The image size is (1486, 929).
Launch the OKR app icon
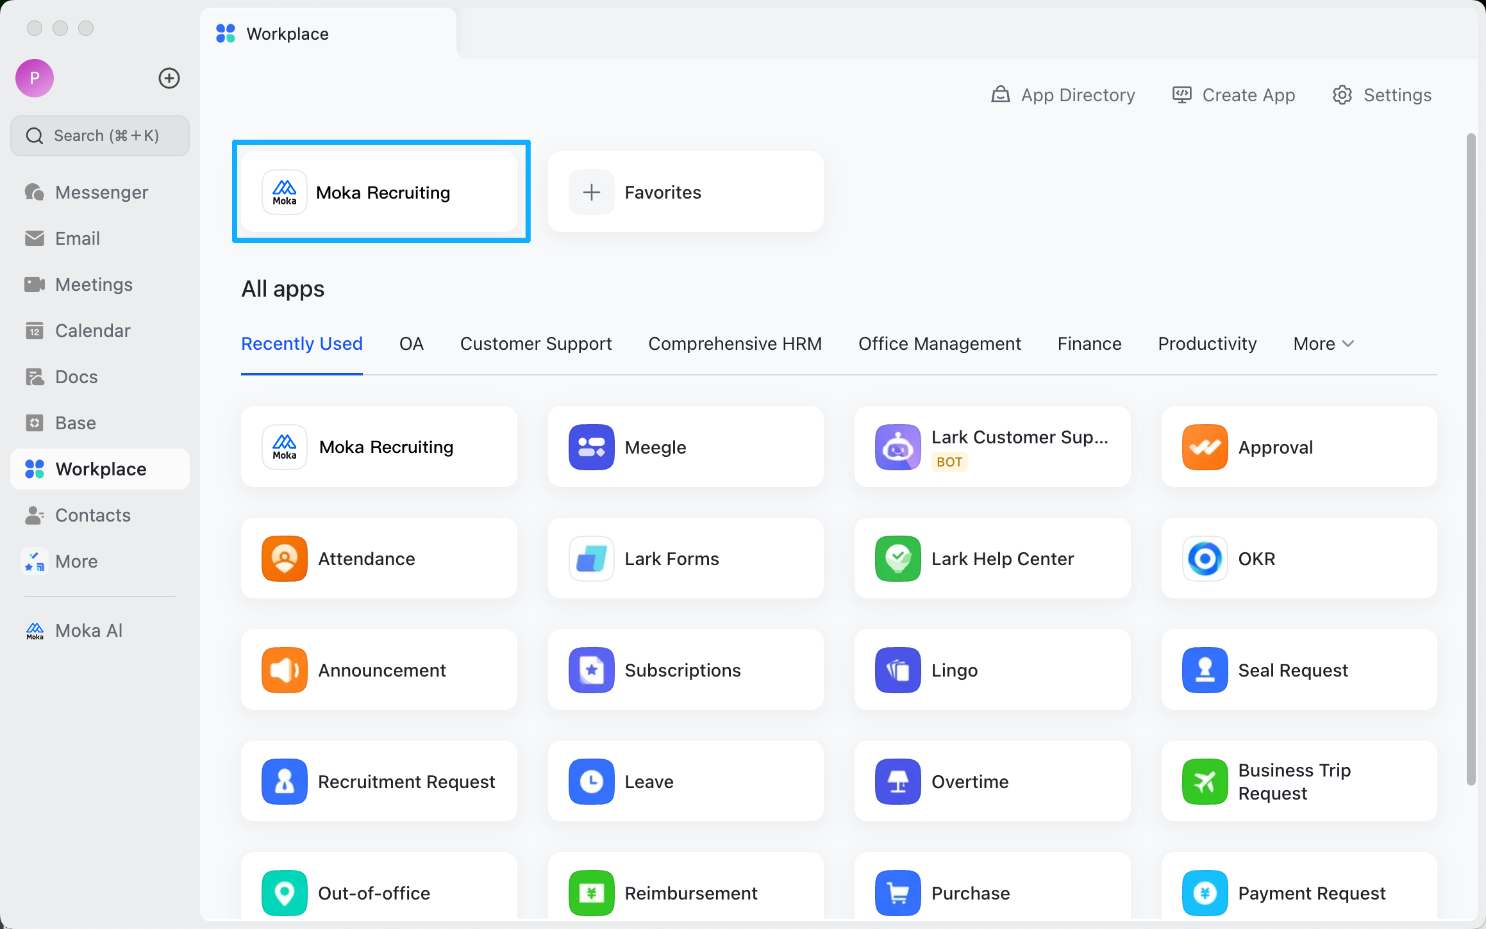pos(1205,559)
